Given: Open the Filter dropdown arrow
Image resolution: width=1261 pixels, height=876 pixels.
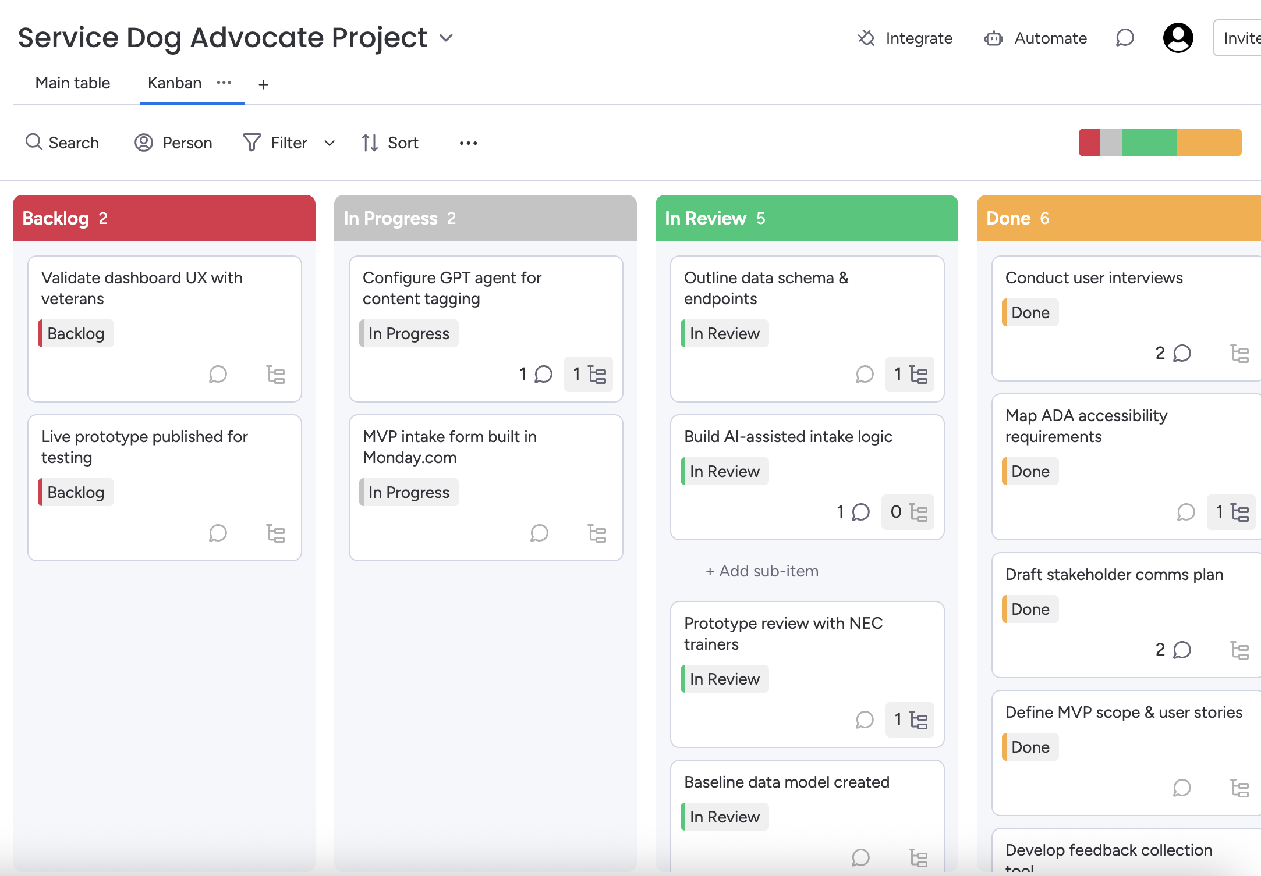Looking at the screenshot, I should pyautogui.click(x=330, y=143).
